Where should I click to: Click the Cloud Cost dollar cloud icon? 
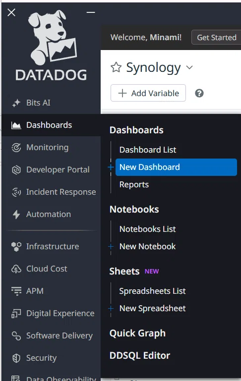(x=16, y=269)
